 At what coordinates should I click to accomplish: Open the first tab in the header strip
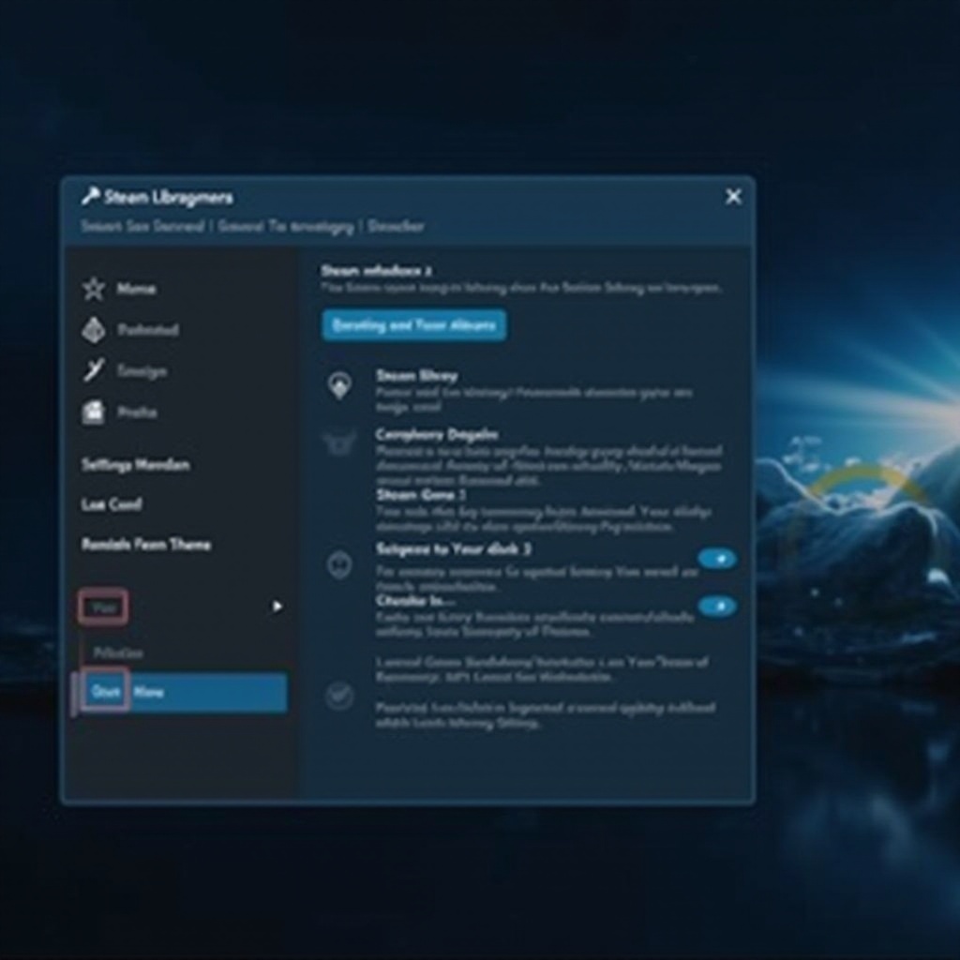142,226
